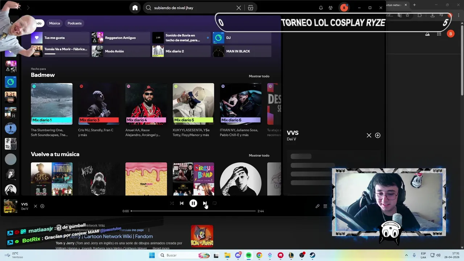Open Oro Molido playlist collage cover
The height and width of the screenshot is (261, 464).
click(x=51, y=179)
